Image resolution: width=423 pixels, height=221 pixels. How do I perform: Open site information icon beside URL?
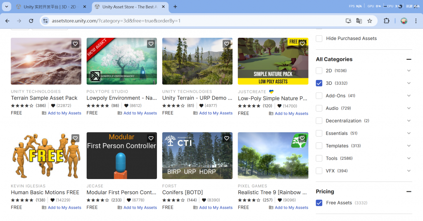[x=45, y=21]
